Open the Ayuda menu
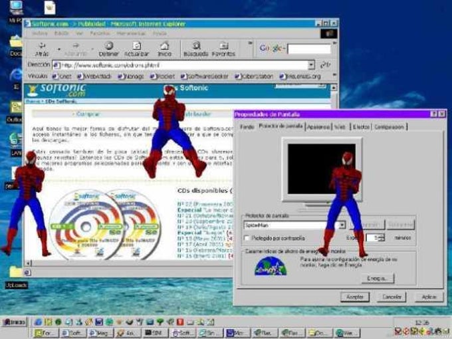The image size is (452, 339). click(x=160, y=33)
